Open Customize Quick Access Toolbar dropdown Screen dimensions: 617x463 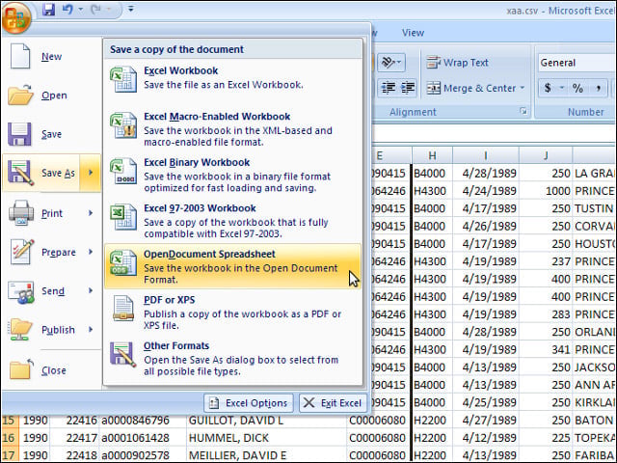pos(131,9)
